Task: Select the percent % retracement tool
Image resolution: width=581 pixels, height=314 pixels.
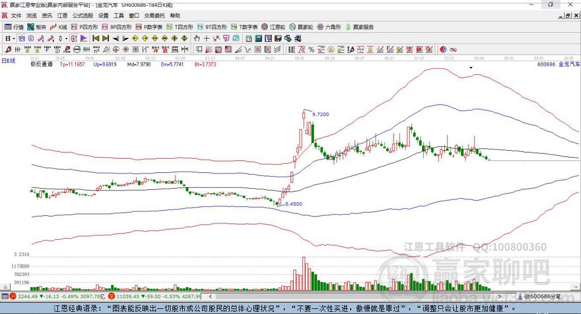Action: 311,49
